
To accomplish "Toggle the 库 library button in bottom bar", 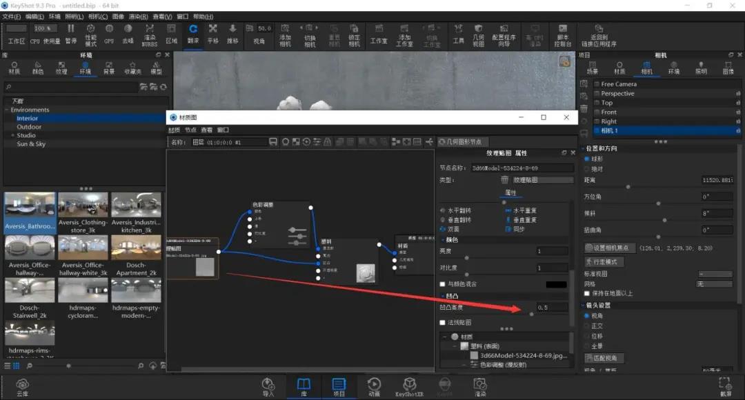I will 304,387.
